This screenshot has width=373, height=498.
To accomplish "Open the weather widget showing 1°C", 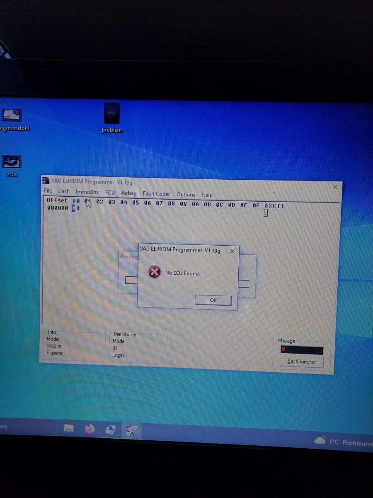I will point(343,442).
